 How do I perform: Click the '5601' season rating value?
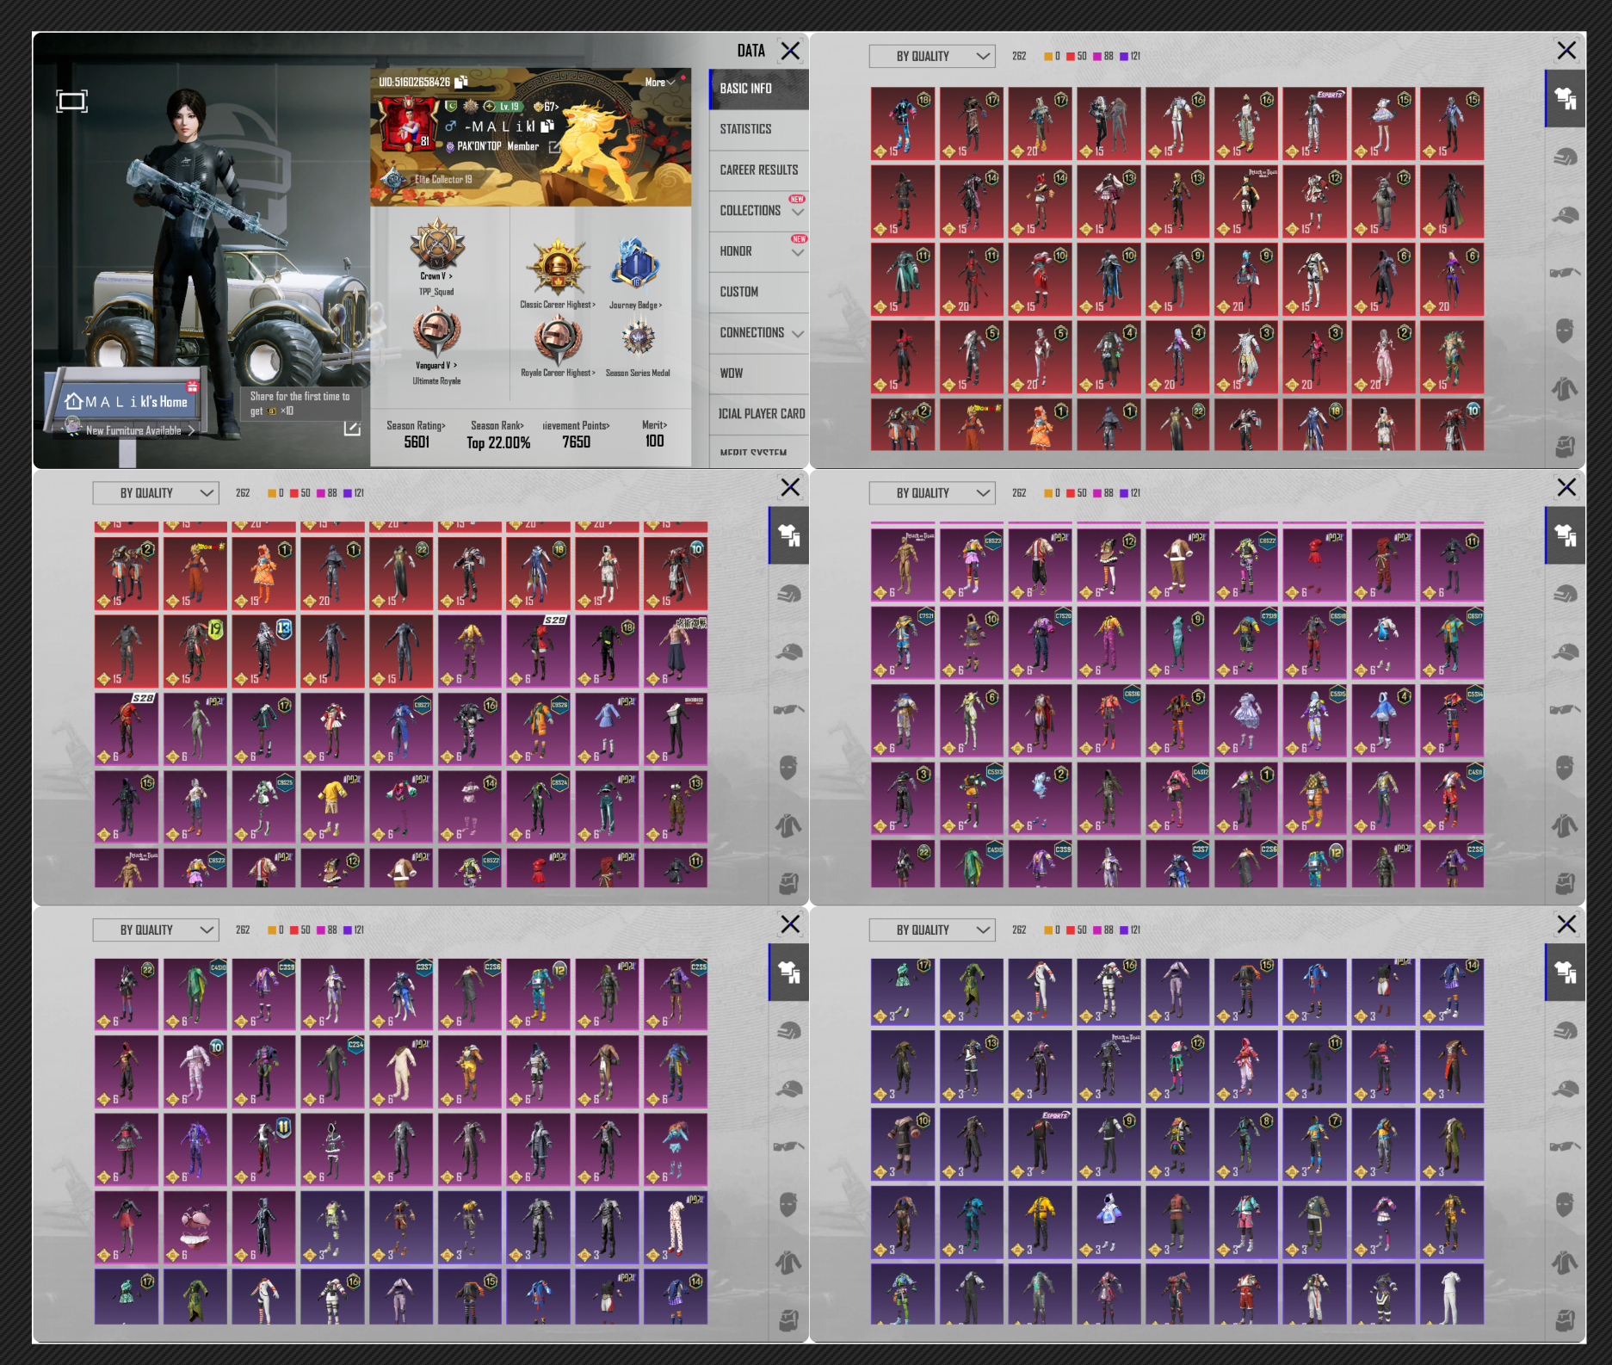417,442
